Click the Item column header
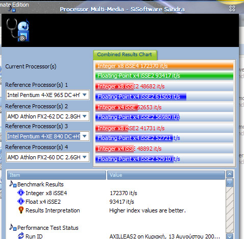 (57, 175)
